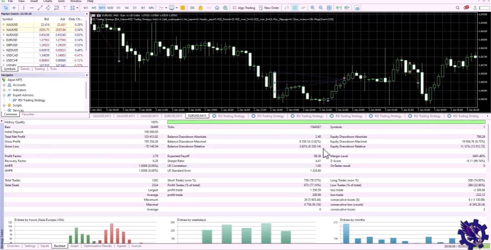The width and height of the screenshot is (491, 250).
Task: Select the crosshair cursor tool
Action: coord(13,8)
